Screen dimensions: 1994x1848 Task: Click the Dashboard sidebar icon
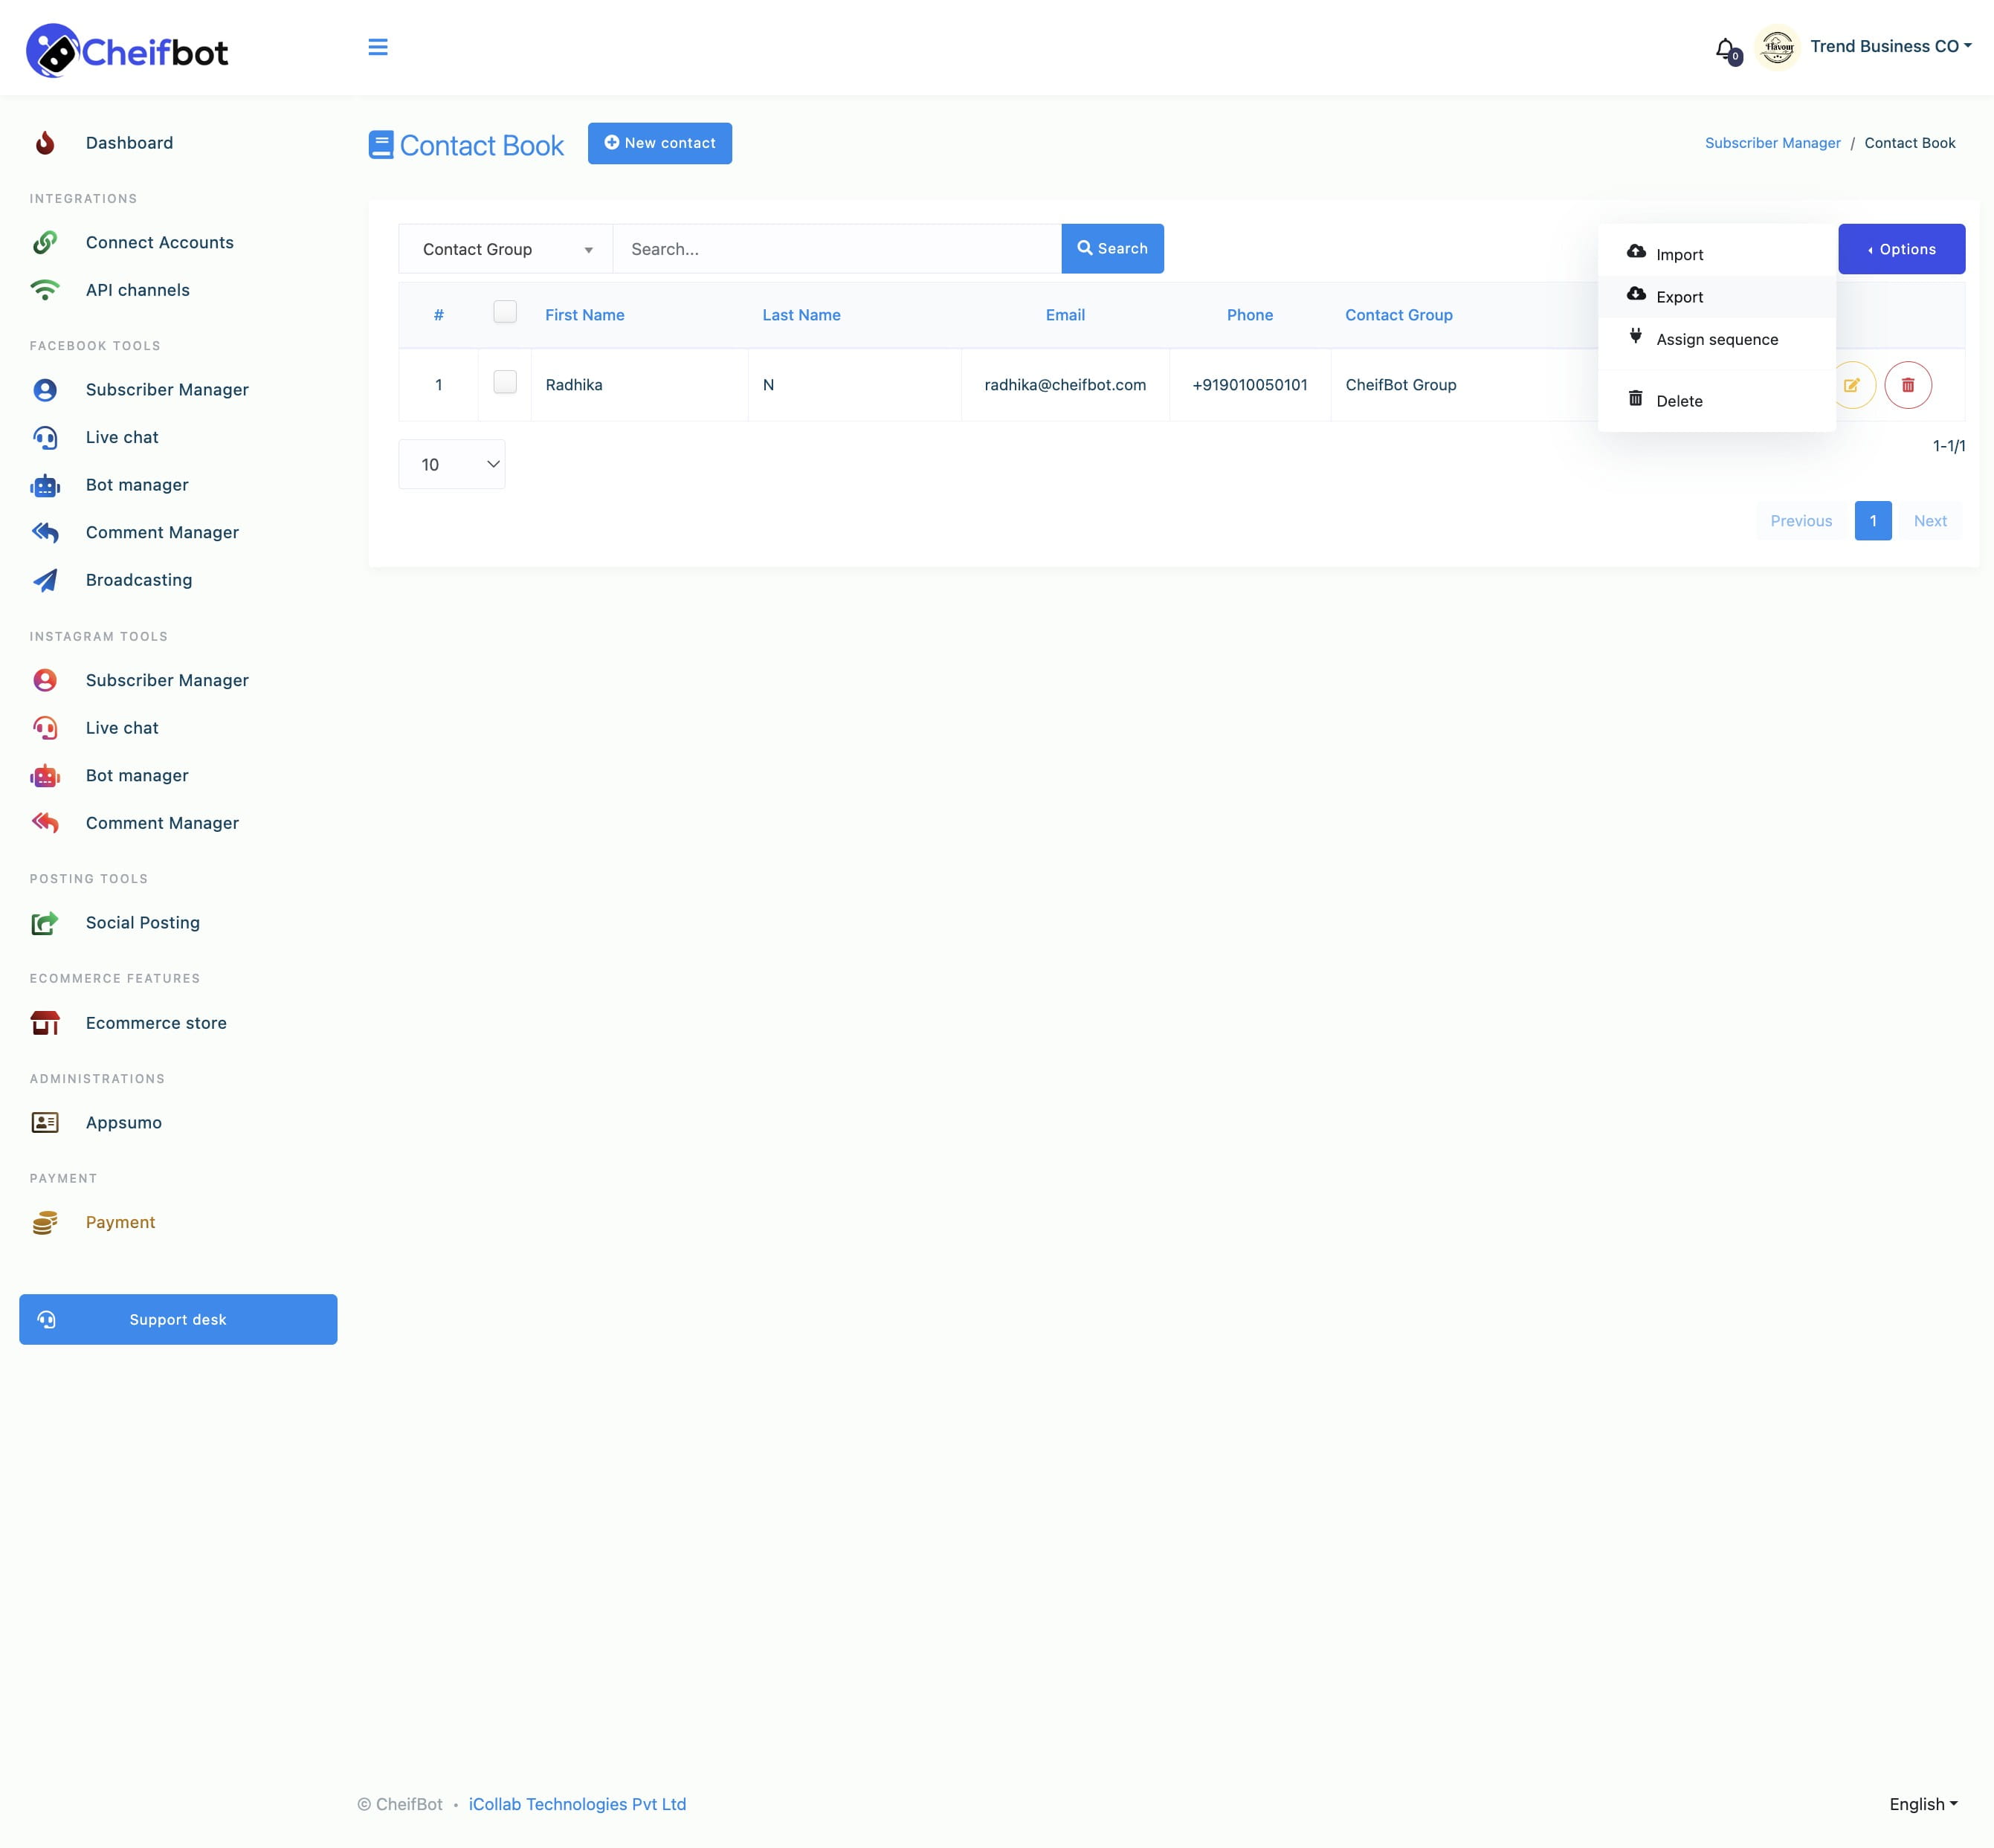(47, 143)
